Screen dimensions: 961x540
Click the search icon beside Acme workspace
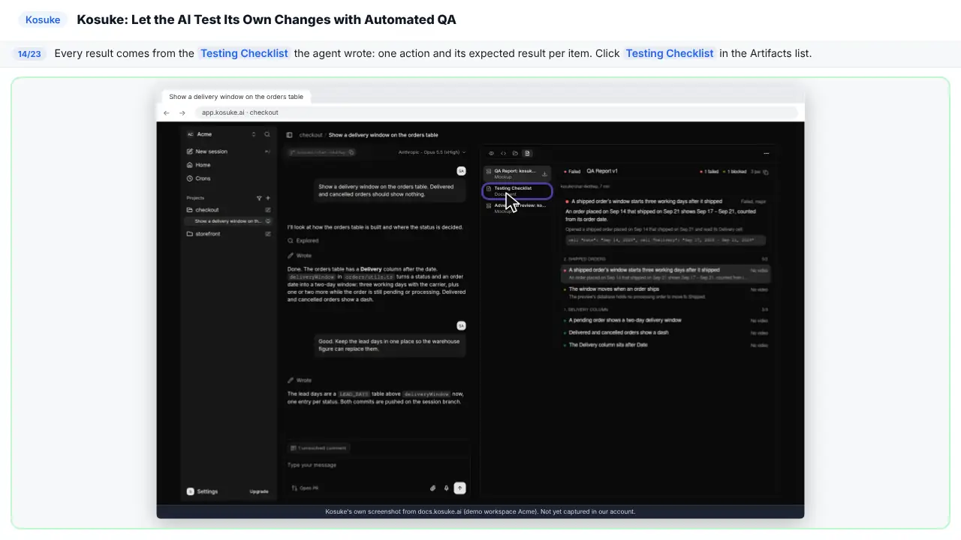[x=267, y=134]
